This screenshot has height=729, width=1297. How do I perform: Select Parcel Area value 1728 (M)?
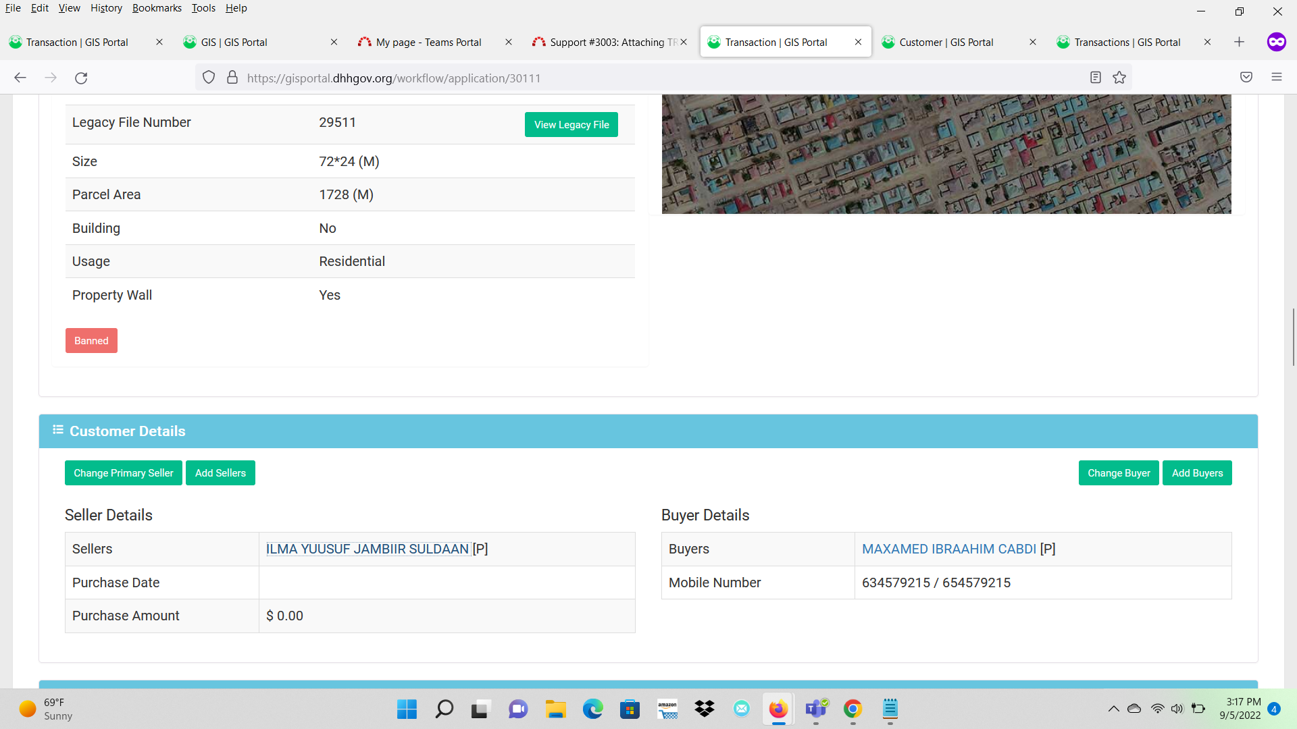tap(346, 195)
